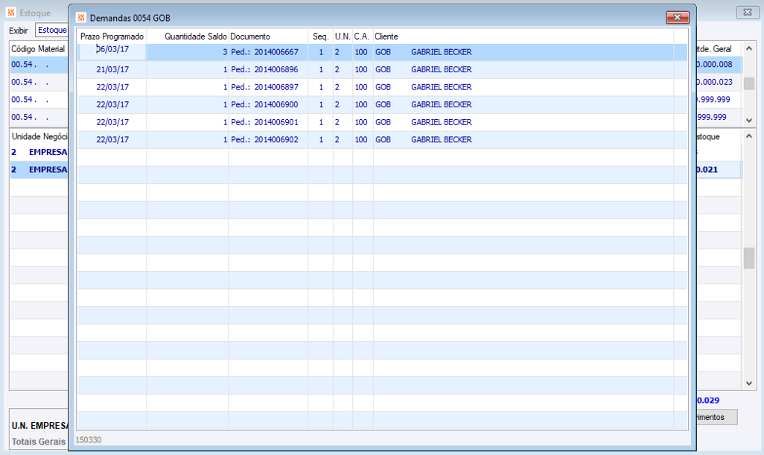Click the U.N. column header
Image resolution: width=764 pixels, height=455 pixels.
point(343,36)
